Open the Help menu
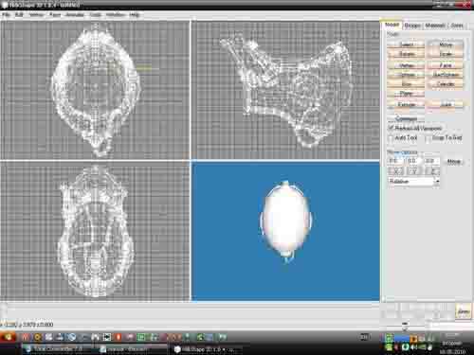 click(x=135, y=14)
